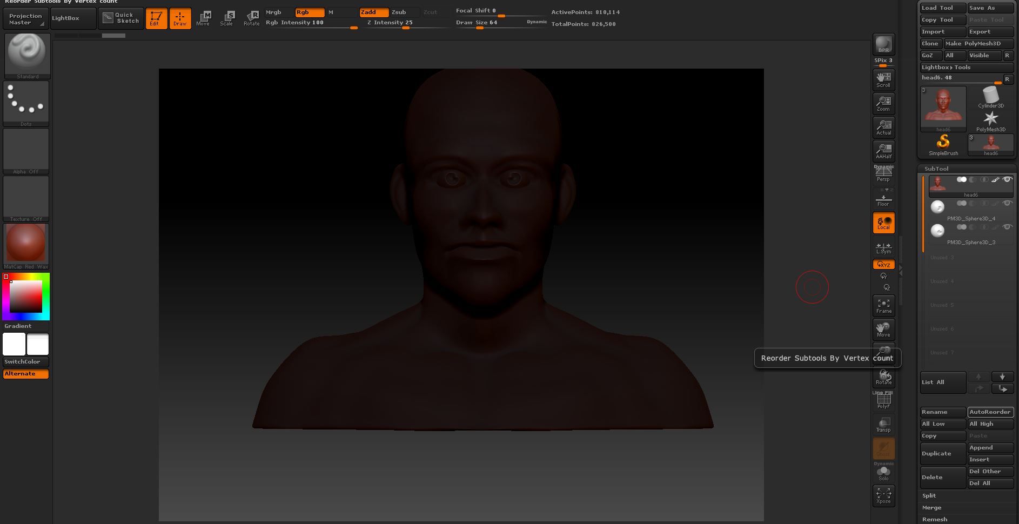Click the Move view navigation icon
Screen dimensions: 1019x524
pos(883,330)
